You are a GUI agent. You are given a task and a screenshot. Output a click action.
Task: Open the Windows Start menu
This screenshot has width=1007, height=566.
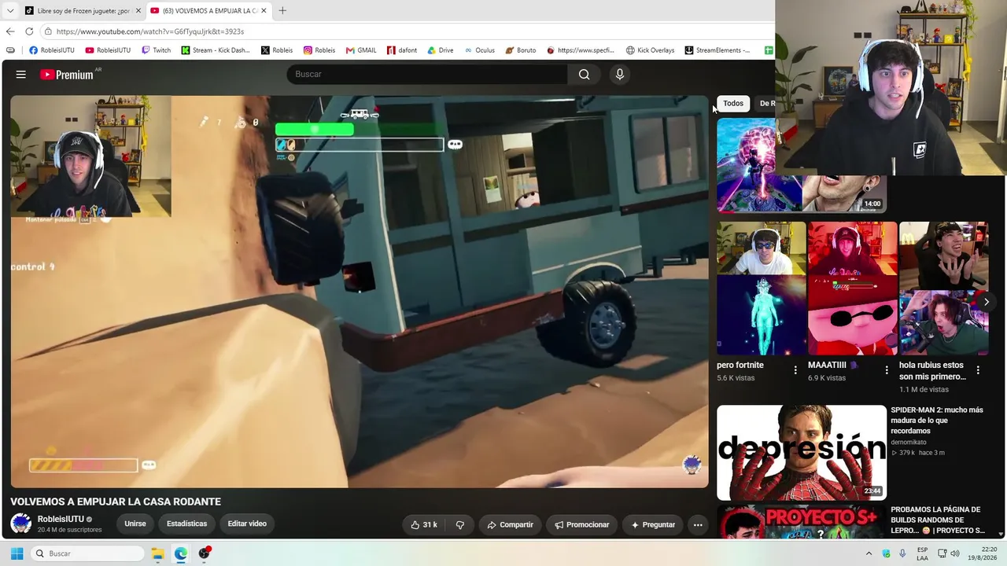[17, 553]
